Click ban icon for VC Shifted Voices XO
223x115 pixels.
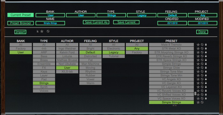(202, 95)
